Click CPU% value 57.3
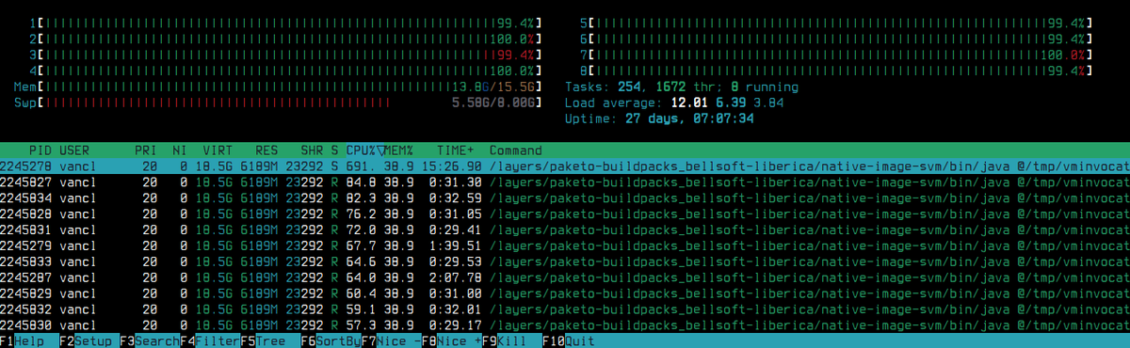Viewport: 1130px width, 348px height. pos(361,325)
